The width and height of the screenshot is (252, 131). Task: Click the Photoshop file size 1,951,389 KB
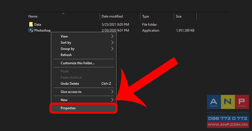[185, 30]
